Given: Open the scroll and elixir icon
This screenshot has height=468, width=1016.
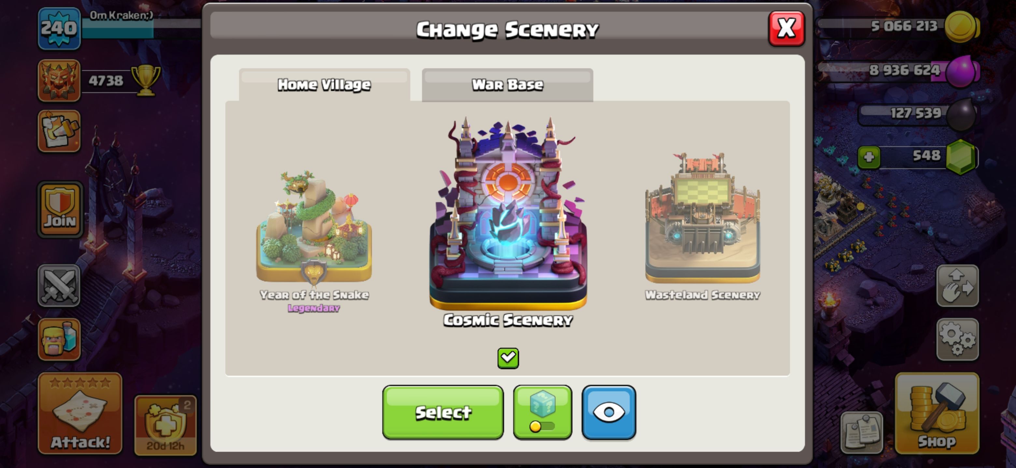Looking at the screenshot, I should 59,131.
